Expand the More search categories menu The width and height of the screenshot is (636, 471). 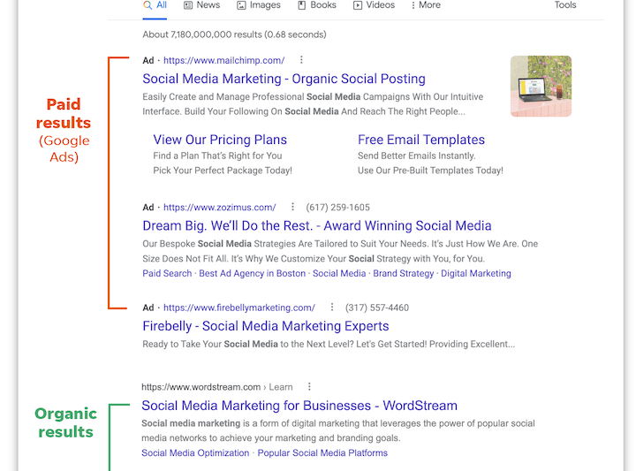coord(426,5)
